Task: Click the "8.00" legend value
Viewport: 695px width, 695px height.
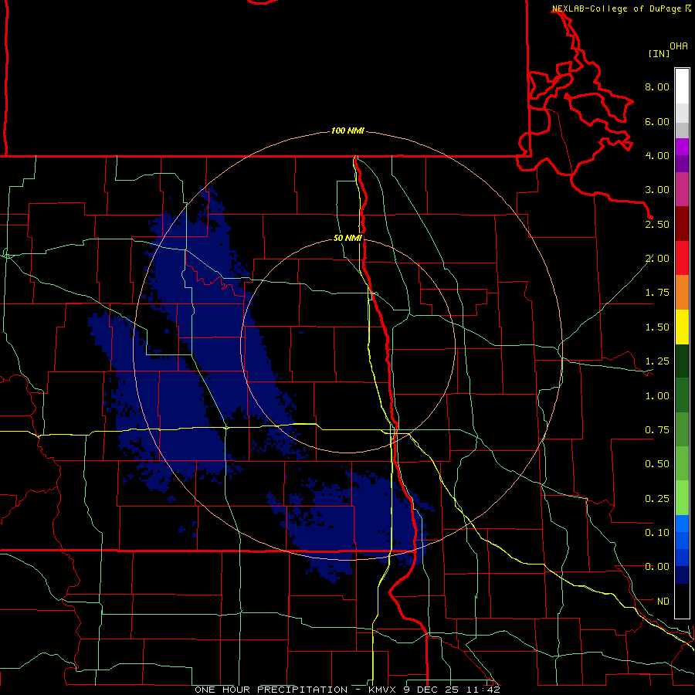Action: (x=657, y=86)
